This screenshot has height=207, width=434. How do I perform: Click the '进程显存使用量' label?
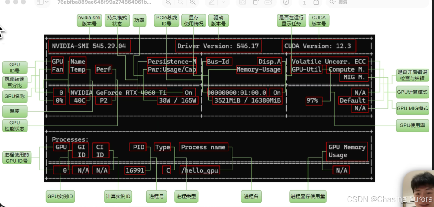click(308, 196)
